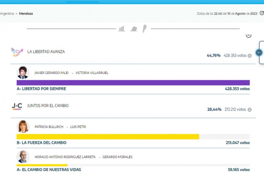Open the ballot box view icon
This screenshot has height=174, width=264.
point(134,29)
